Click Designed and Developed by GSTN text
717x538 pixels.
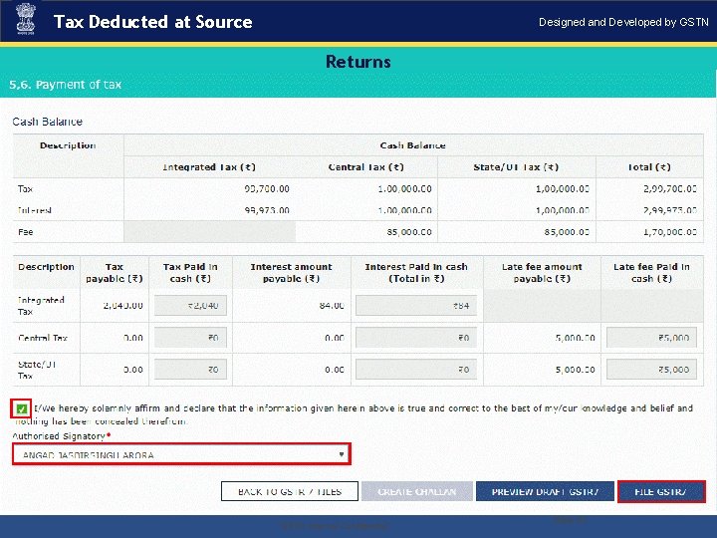point(623,22)
